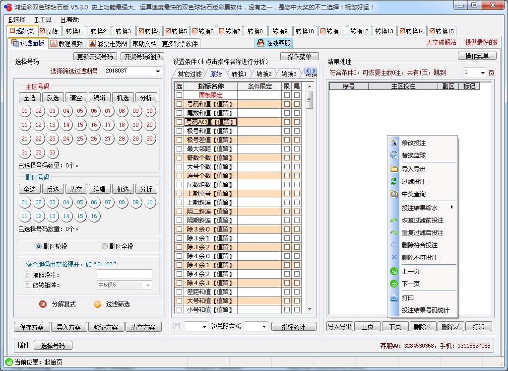Click main zone number ball 07

[x=109, y=111]
